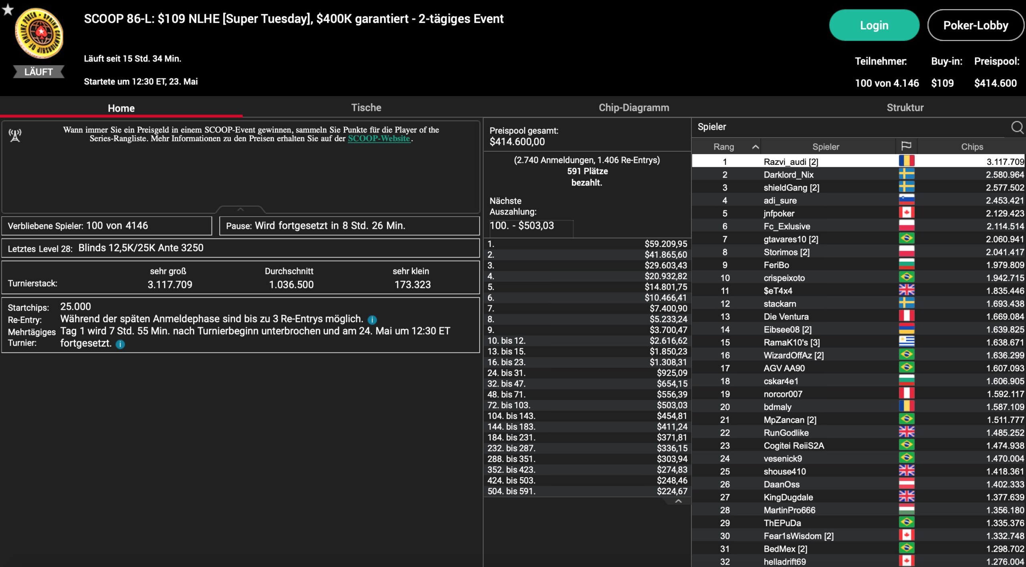
Task: Follow the SCOOP-Website link
Action: coord(379,138)
